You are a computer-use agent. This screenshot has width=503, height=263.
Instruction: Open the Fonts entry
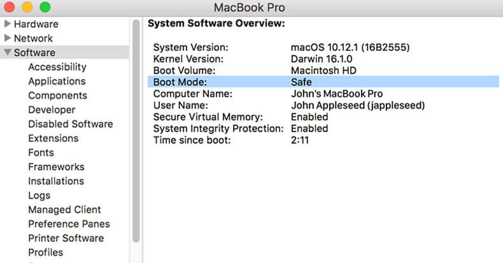(41, 152)
